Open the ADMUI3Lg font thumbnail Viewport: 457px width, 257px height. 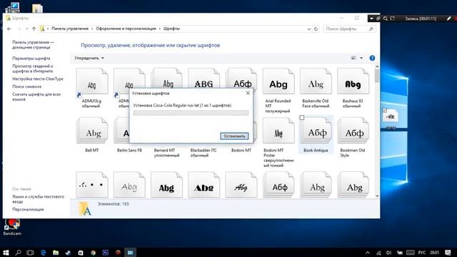tap(92, 81)
